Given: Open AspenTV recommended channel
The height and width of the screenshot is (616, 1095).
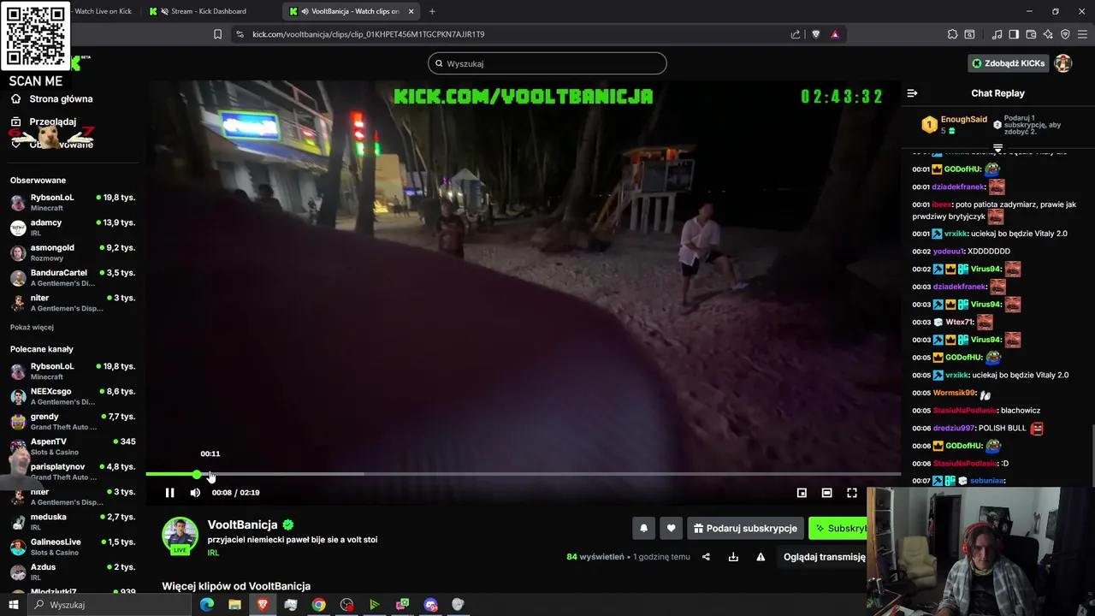Looking at the screenshot, I should 73,446.
